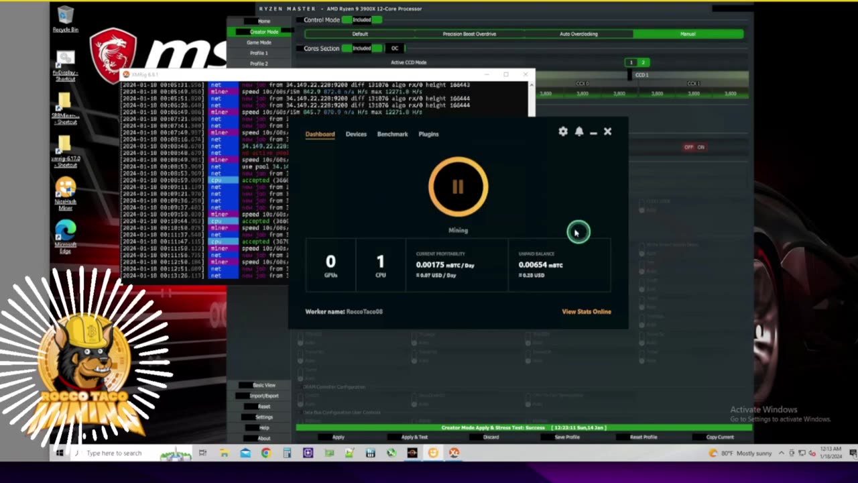Close the NiceHash Miner window
Screen dimensions: 858x483
pyautogui.click(x=607, y=131)
